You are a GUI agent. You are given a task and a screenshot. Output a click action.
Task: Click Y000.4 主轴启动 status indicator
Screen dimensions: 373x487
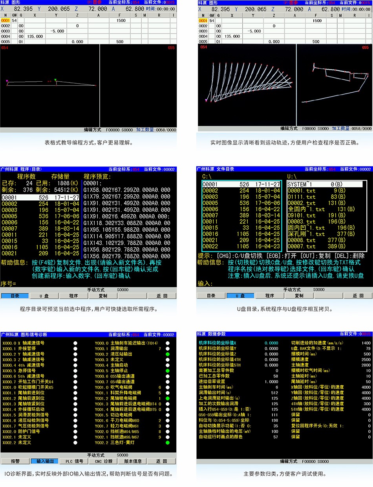point(168,365)
